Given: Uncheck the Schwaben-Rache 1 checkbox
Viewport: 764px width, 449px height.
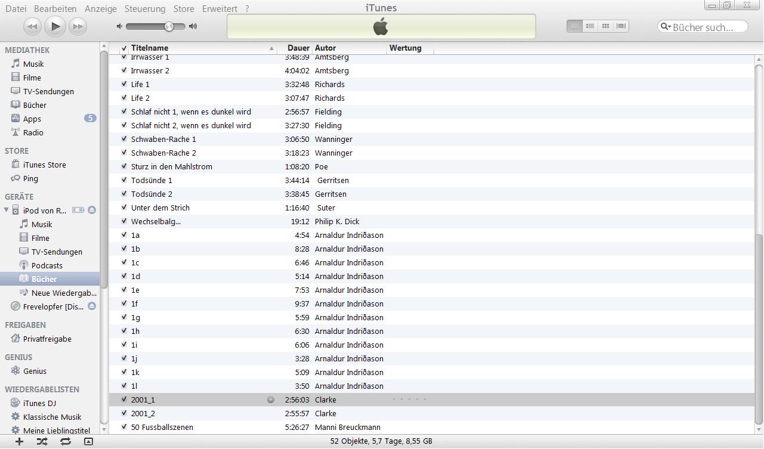Looking at the screenshot, I should click(x=124, y=139).
